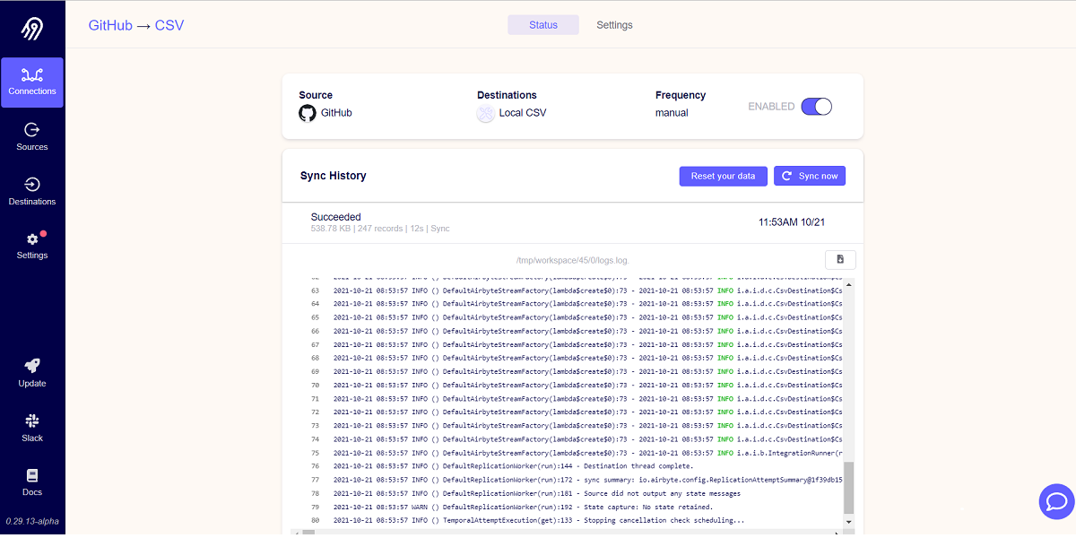Click the vertical log scrollbar thumb
The height and width of the screenshot is (538, 1076).
click(849, 487)
